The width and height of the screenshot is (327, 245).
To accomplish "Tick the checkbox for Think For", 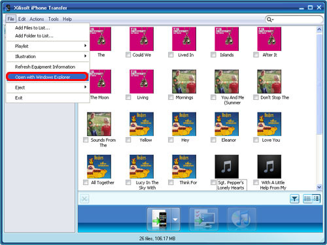I will pos(171,182).
